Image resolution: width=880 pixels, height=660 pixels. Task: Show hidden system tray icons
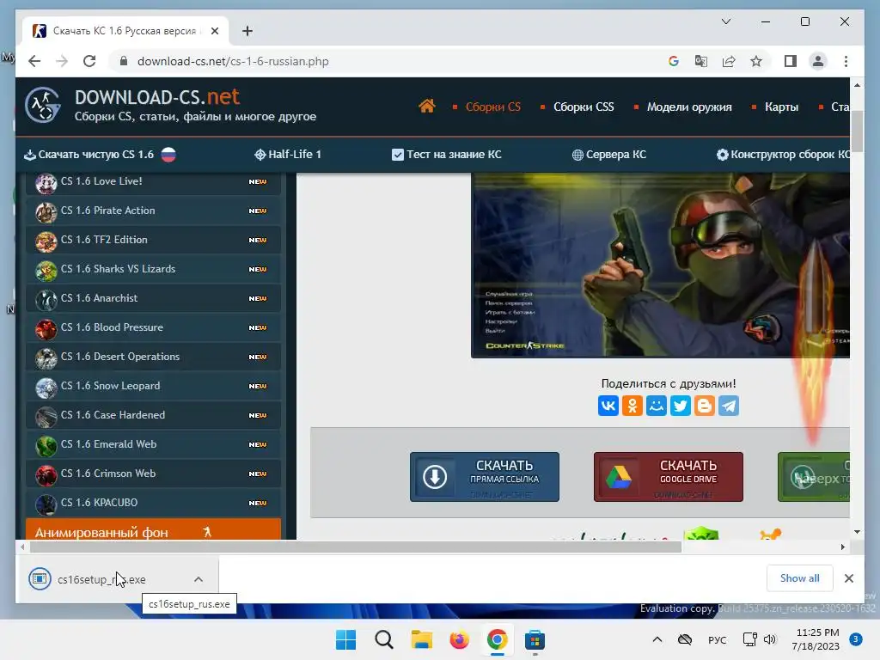pos(657,639)
